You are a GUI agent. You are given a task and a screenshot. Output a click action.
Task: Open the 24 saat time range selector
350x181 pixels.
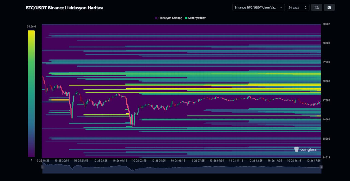[x=298, y=8]
